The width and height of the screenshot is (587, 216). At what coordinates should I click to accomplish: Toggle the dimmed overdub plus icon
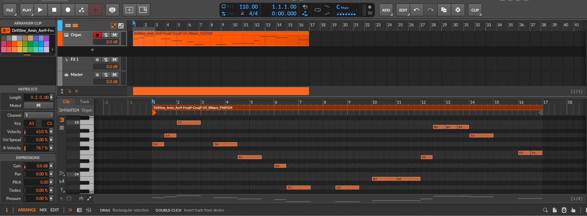[95, 10]
